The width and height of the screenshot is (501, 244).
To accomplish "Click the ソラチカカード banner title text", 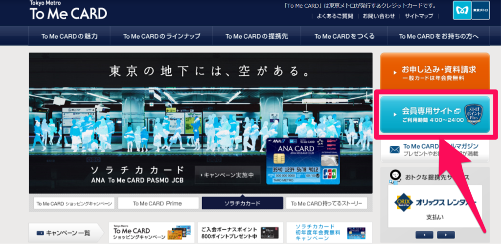I will click(x=137, y=169).
